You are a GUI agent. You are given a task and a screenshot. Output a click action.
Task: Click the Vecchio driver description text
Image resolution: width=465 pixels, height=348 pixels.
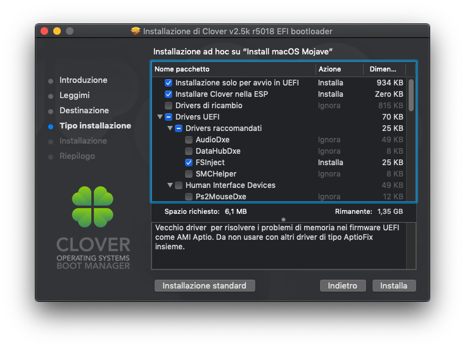point(277,237)
